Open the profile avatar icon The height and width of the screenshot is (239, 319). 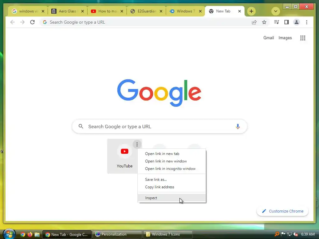297,22
